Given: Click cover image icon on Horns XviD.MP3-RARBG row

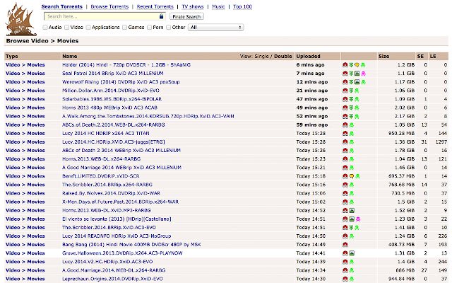Looking at the screenshot, I should coord(352,211).
